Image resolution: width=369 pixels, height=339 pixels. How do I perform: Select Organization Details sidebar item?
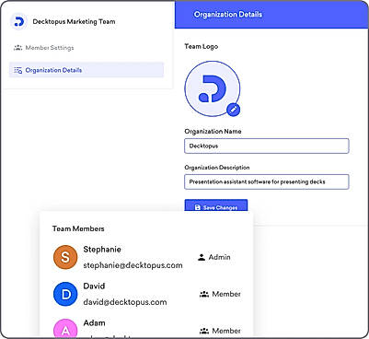[86, 70]
